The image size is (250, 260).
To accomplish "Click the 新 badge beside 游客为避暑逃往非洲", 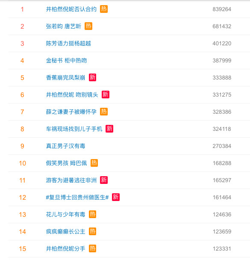I will (x=104, y=180).
